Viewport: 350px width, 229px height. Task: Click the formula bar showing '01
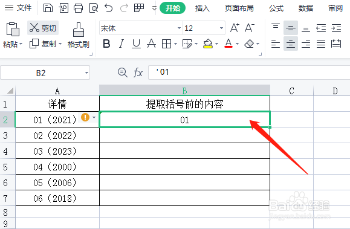click(x=249, y=73)
